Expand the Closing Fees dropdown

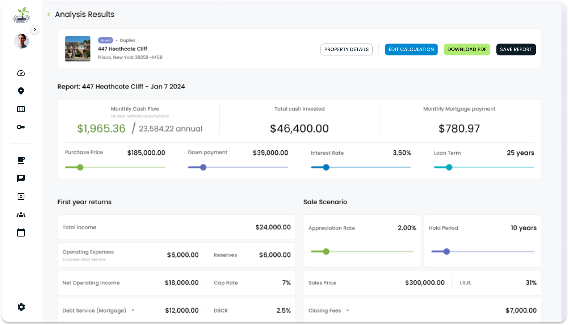coord(347,310)
